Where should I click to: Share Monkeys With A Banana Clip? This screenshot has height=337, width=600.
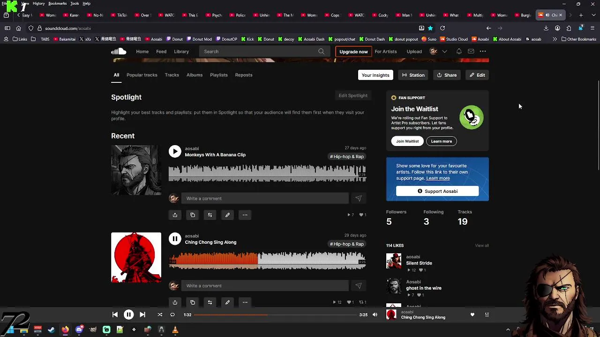[175, 215]
